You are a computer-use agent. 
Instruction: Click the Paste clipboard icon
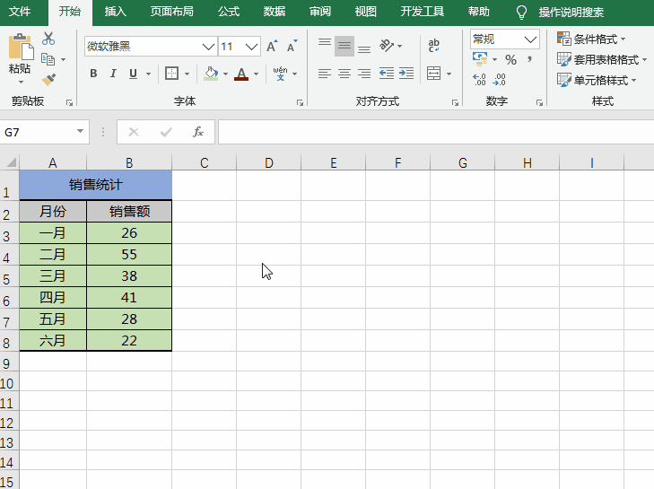[20, 47]
